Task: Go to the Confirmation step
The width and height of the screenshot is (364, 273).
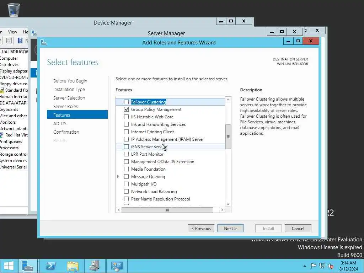Action: pyautogui.click(x=66, y=132)
